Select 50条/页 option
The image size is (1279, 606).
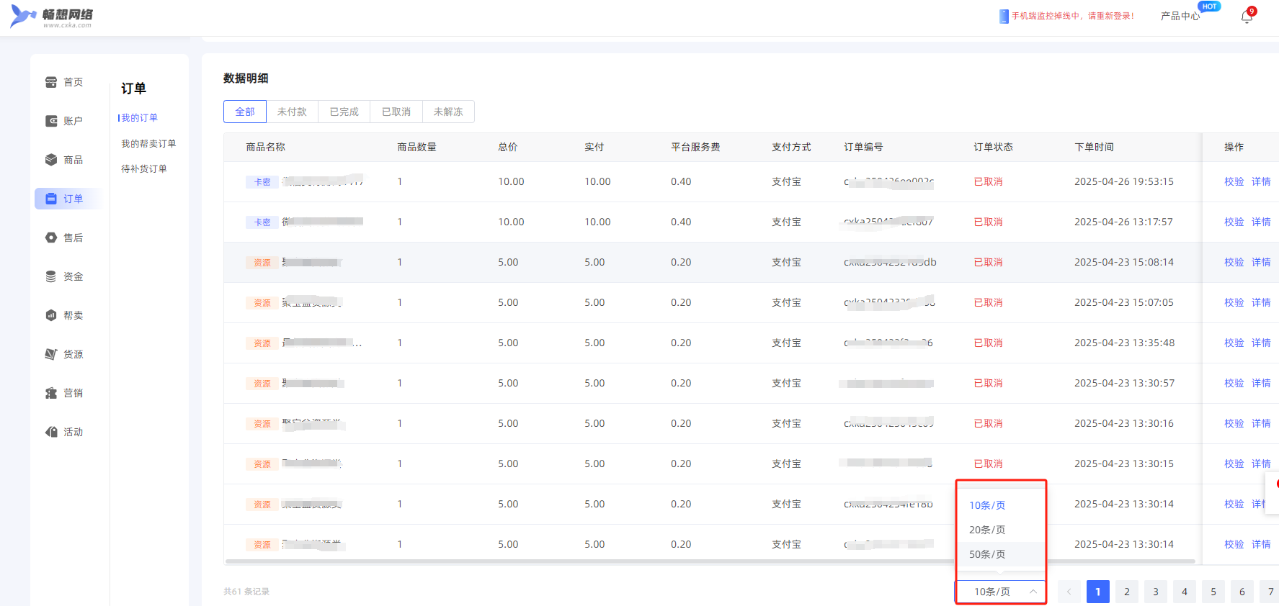pos(1001,554)
